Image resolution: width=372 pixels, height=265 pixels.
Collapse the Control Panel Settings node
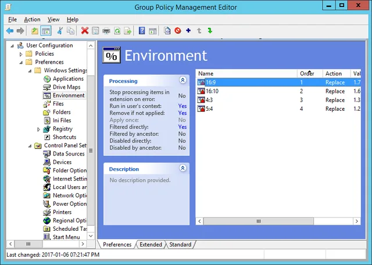click(30, 146)
